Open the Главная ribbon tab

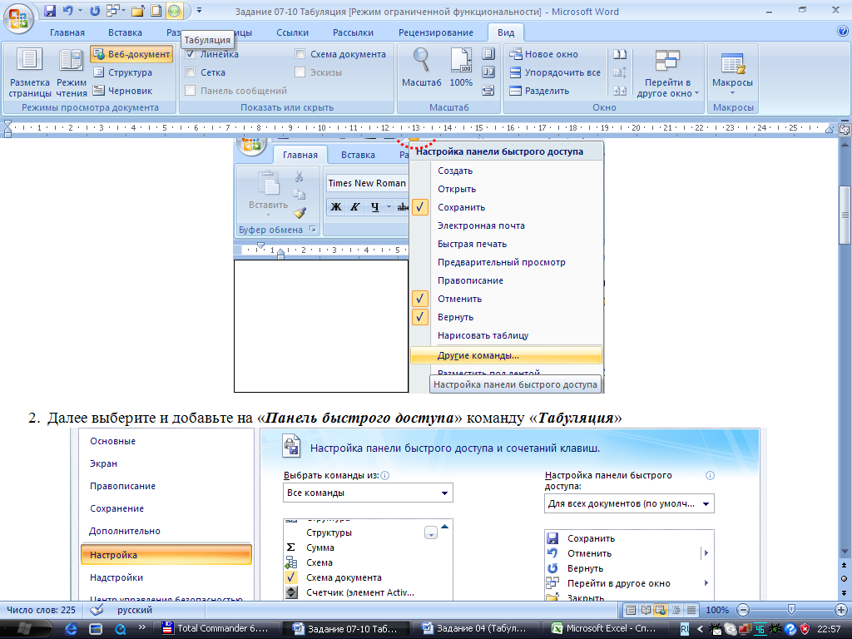click(67, 32)
